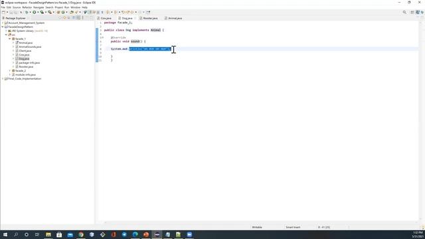Open File Explorer from taskbar
The height and width of the screenshot is (239, 425).
pyautogui.click(x=48, y=234)
